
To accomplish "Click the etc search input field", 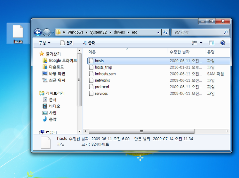I will click(x=198, y=32).
